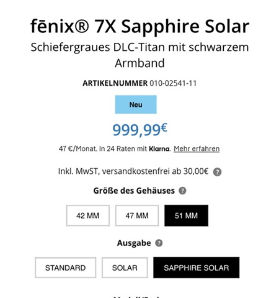
Task: Click the 999,99€ price
Action: (139, 130)
